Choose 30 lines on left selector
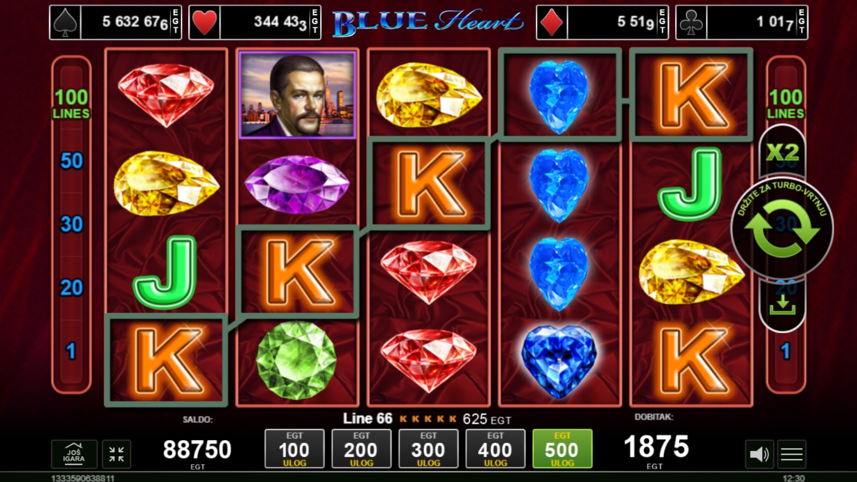The height and width of the screenshot is (482, 857). pos(71,224)
